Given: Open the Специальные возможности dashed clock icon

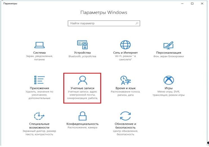Looking at the screenshot, I should click(x=39, y=116).
